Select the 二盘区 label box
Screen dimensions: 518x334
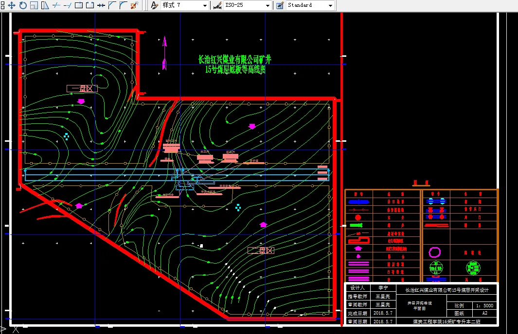[x=261, y=250]
